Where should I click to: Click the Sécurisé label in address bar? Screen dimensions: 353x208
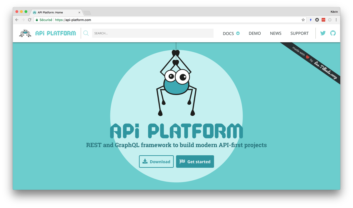[46, 20]
